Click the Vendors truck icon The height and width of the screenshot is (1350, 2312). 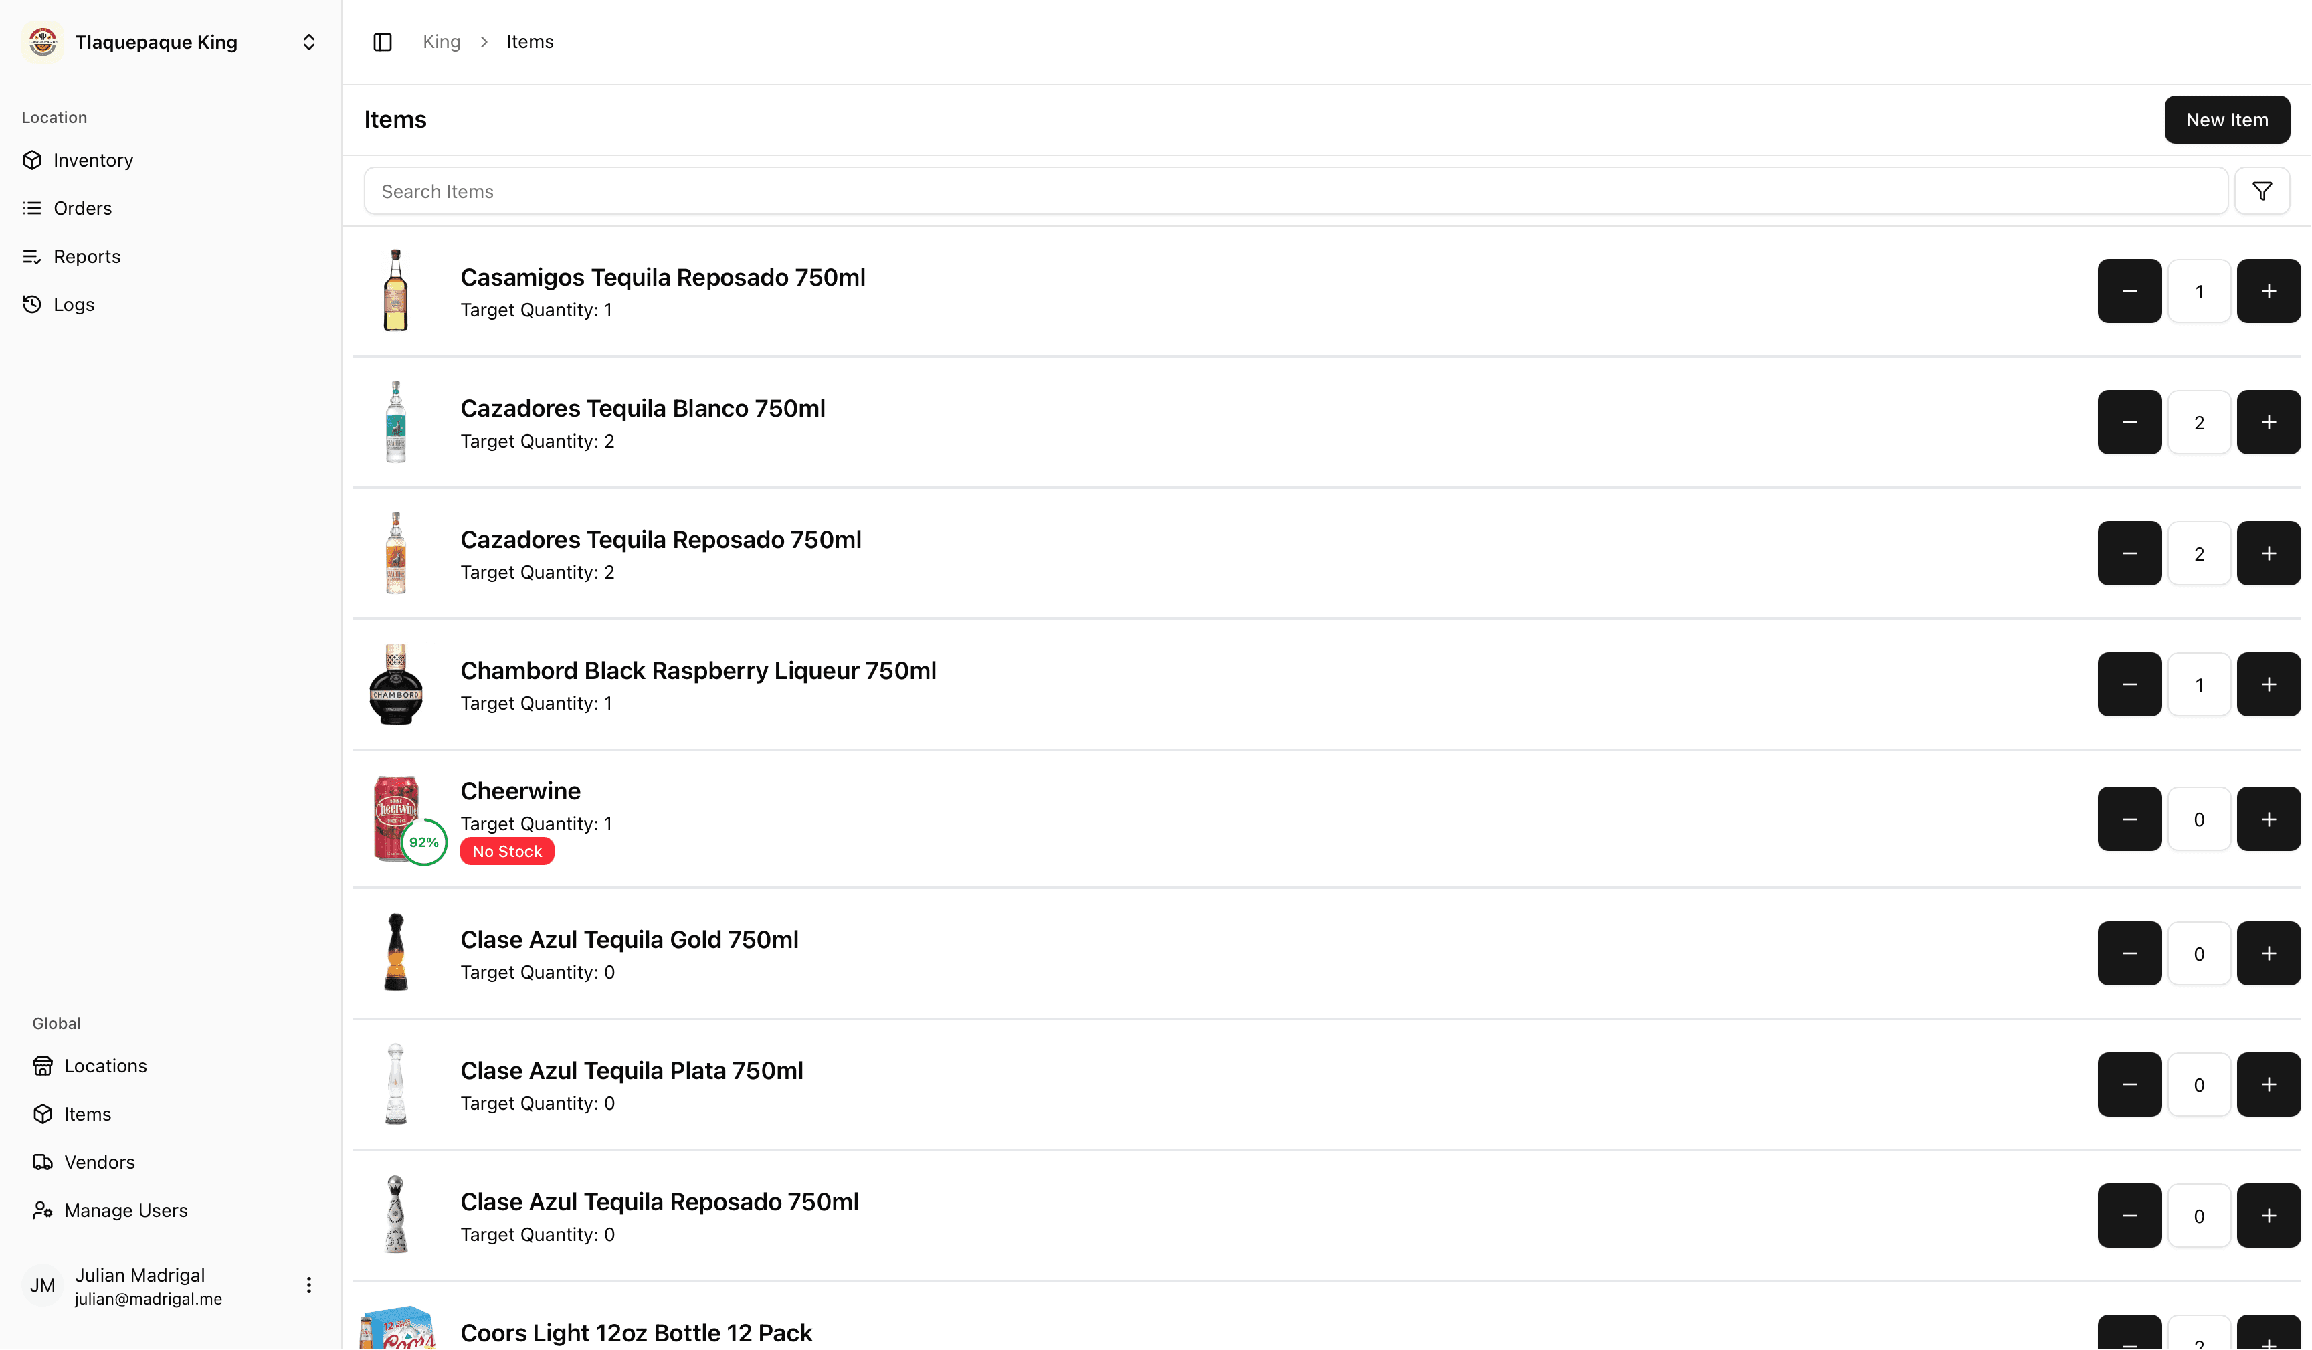[x=43, y=1162]
